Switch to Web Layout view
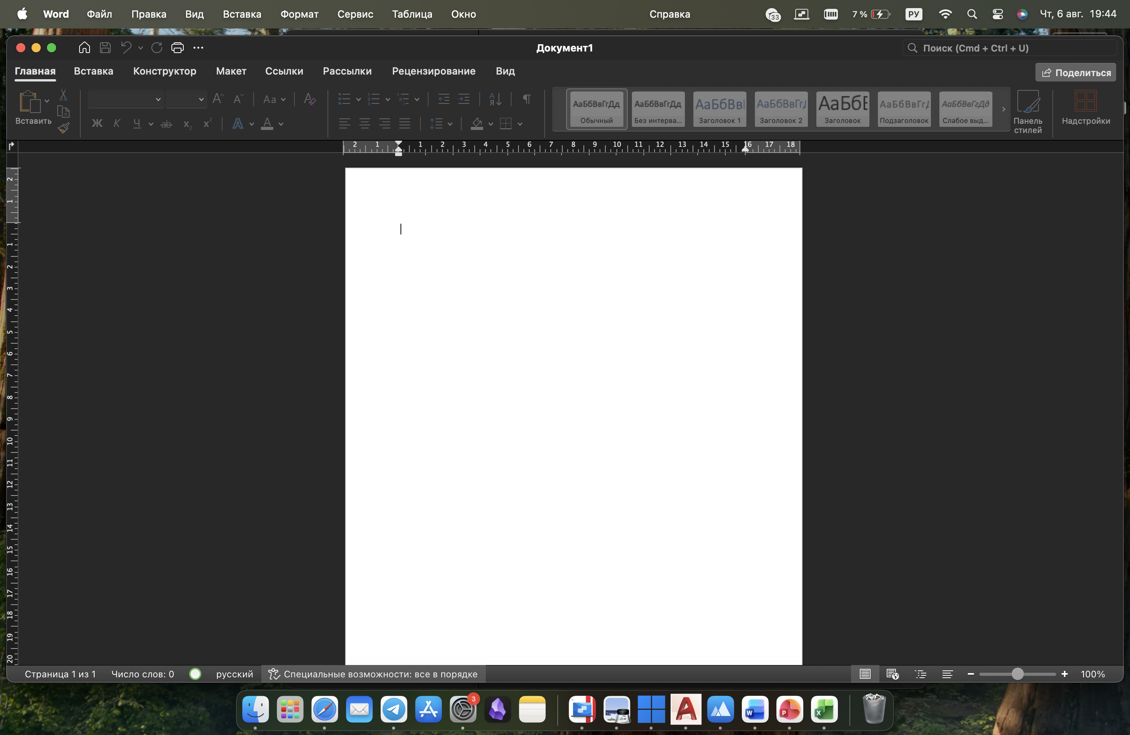 point(892,674)
